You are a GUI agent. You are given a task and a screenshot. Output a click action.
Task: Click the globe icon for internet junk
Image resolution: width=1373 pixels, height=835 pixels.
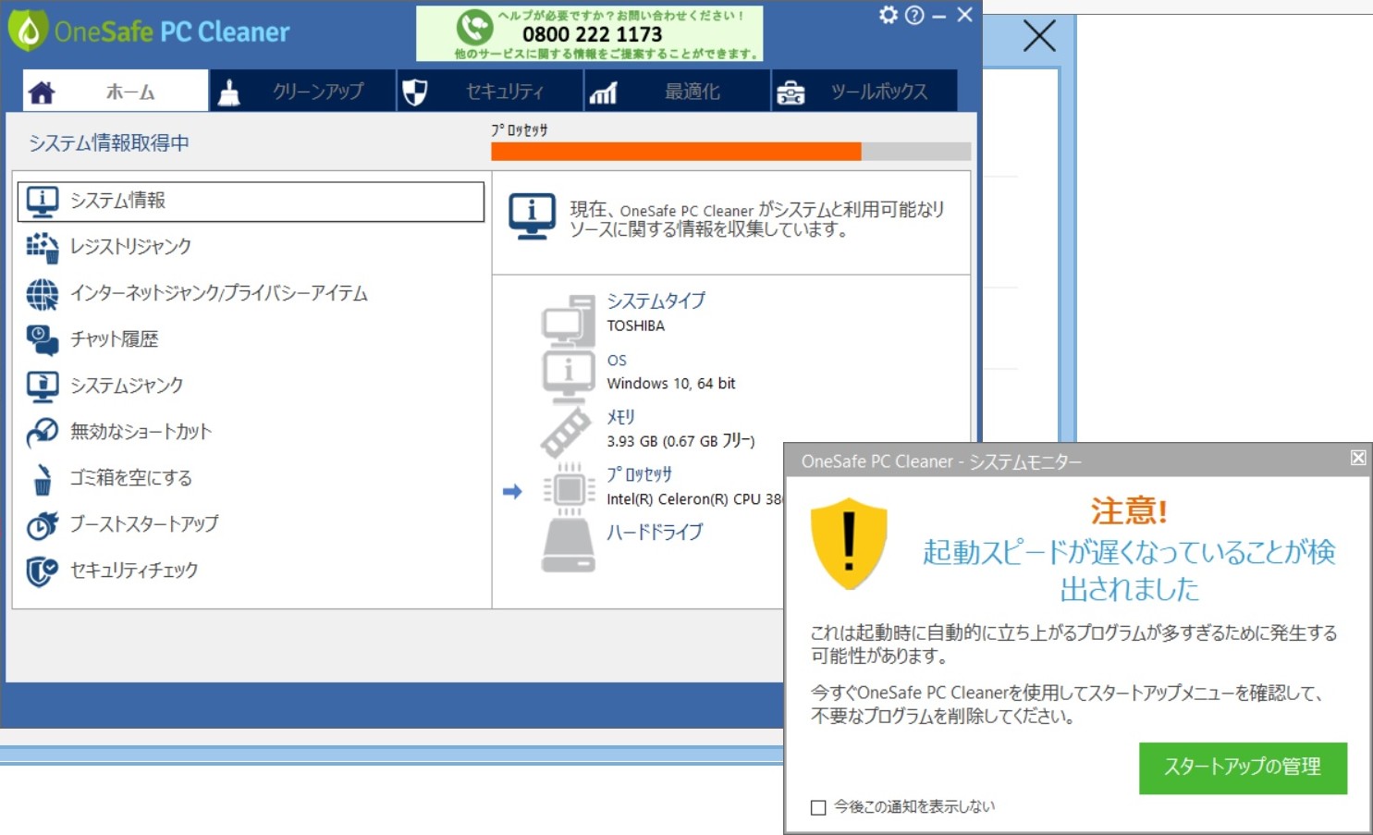tap(43, 294)
